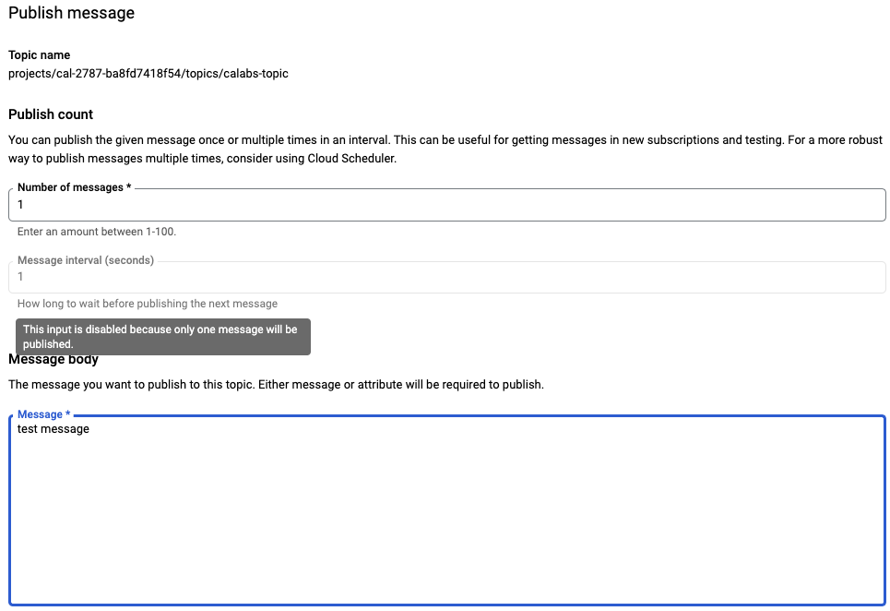Click the Topic name label
Image resolution: width=890 pixels, height=611 pixels.
[39, 54]
